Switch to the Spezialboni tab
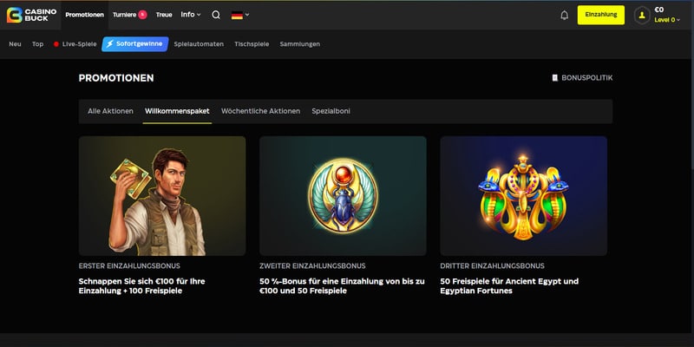Image resolution: width=694 pixels, height=347 pixels. point(331,111)
